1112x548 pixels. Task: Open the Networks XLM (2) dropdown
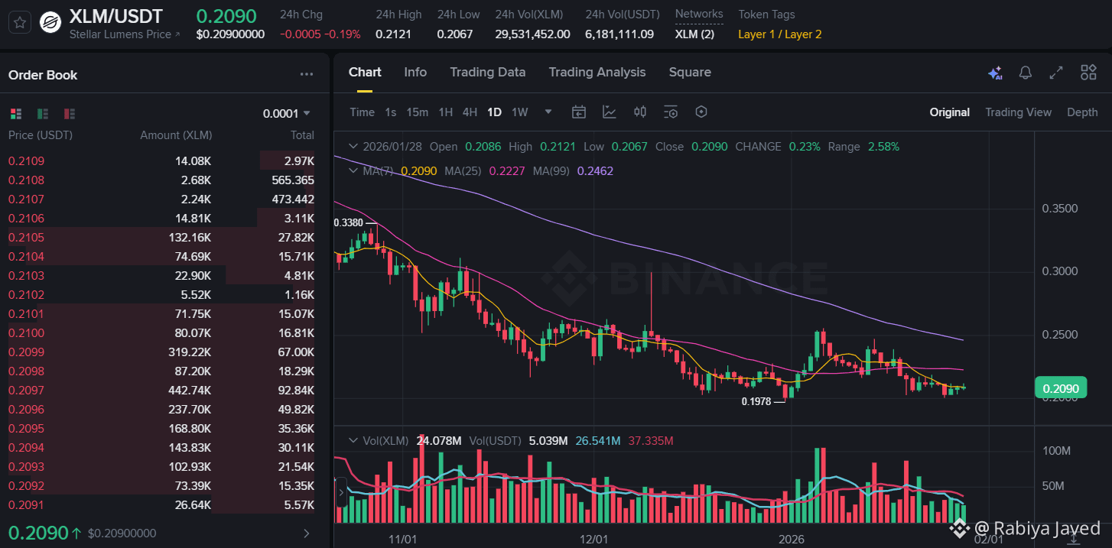click(694, 34)
